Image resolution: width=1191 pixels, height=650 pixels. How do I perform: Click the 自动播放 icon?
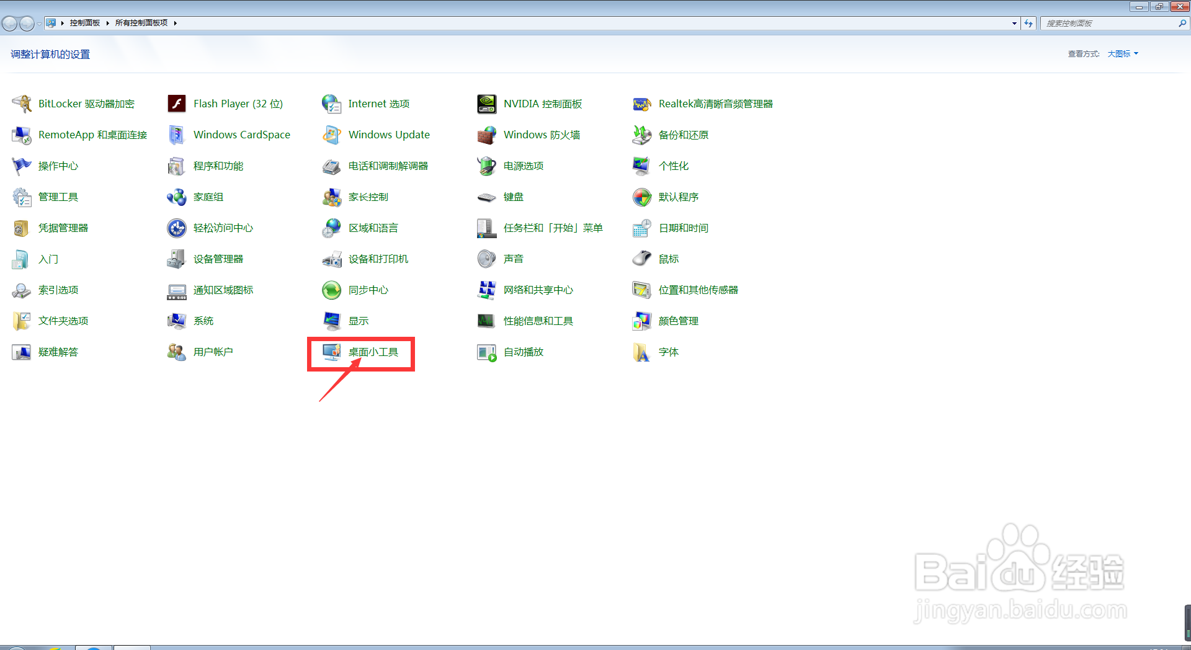point(487,352)
